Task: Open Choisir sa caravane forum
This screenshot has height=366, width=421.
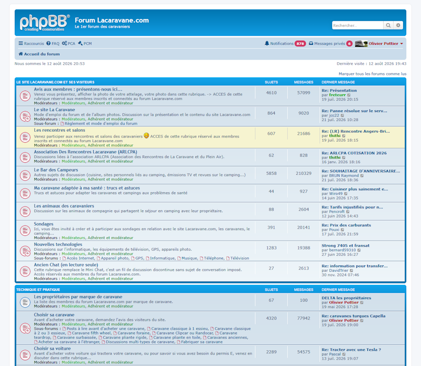Action: tap(54, 315)
